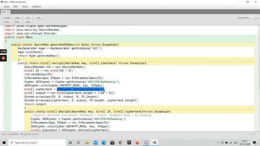The width and height of the screenshot is (260, 146).
Task: Click 'import java.security.SecureRandom;' line
Action: click(x=32, y=30)
